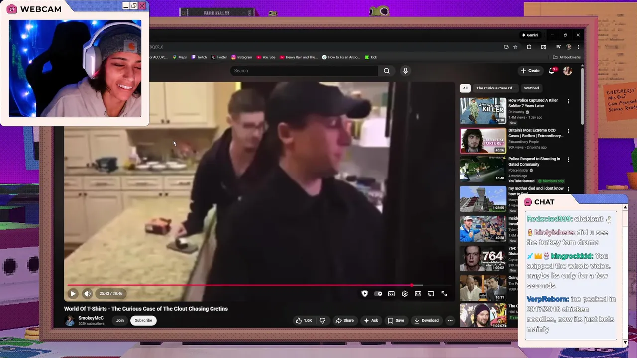Open the YouTube bookmark
Image resolution: width=637 pixels, height=358 pixels.
pyautogui.click(x=266, y=57)
